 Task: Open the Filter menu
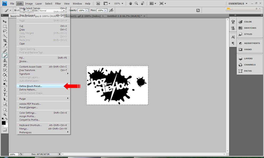(58, 3)
